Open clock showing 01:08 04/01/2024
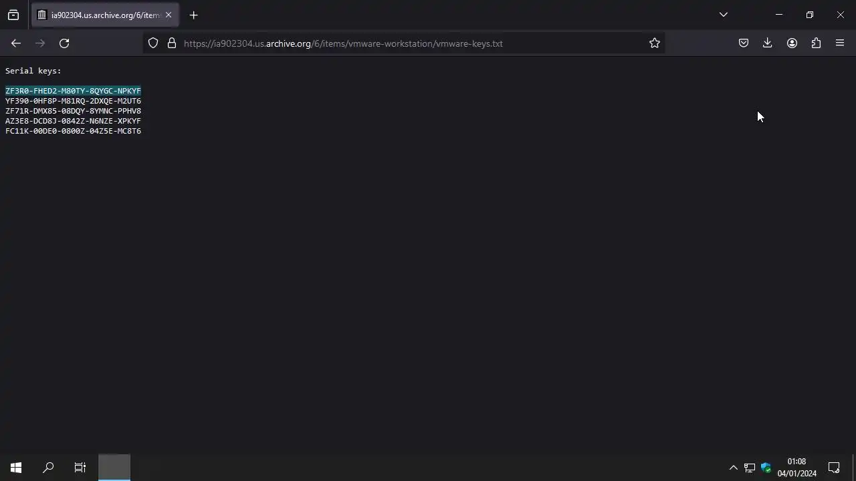 click(x=796, y=468)
